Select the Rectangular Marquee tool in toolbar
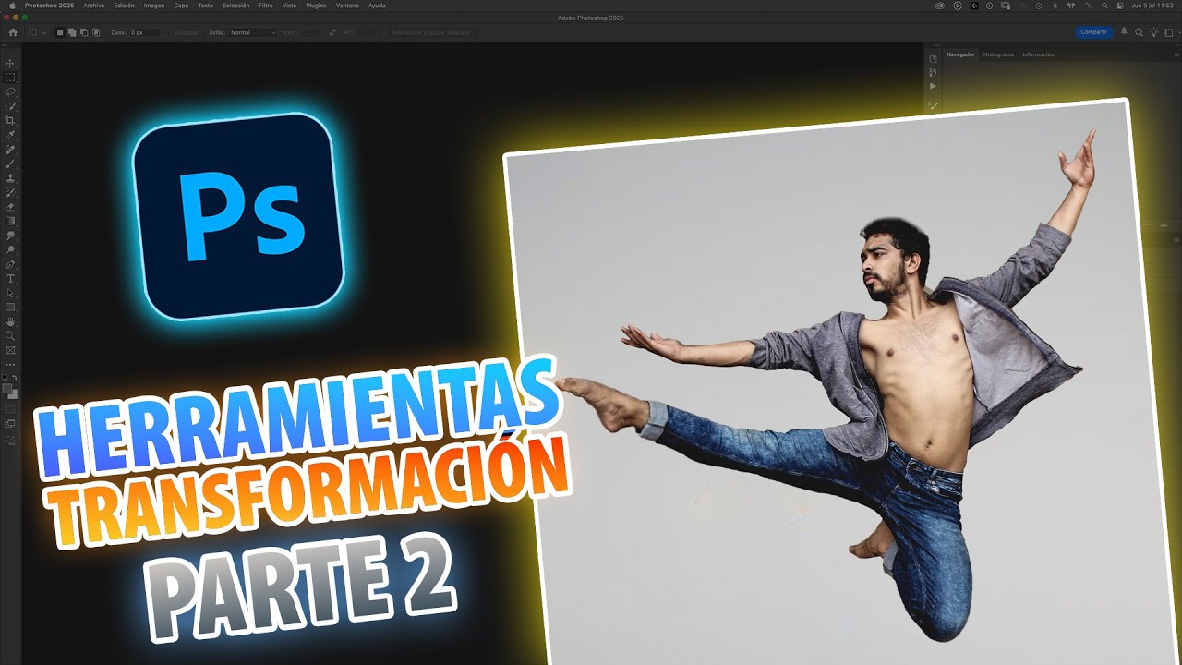 (x=11, y=78)
